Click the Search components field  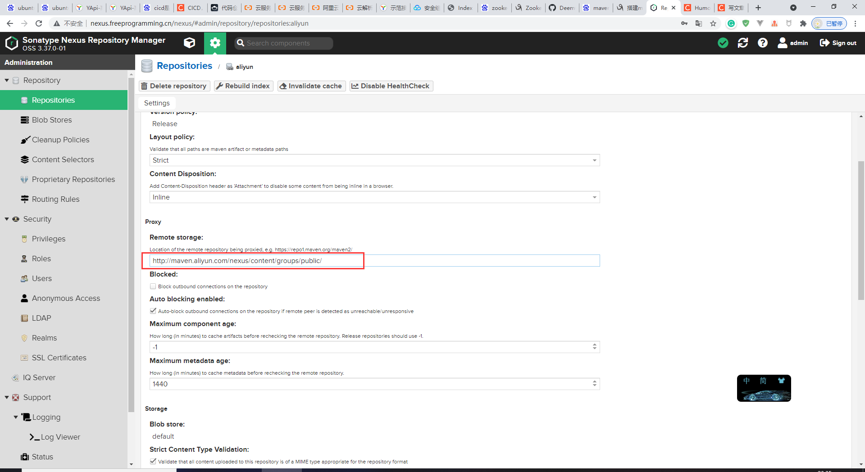(284, 43)
